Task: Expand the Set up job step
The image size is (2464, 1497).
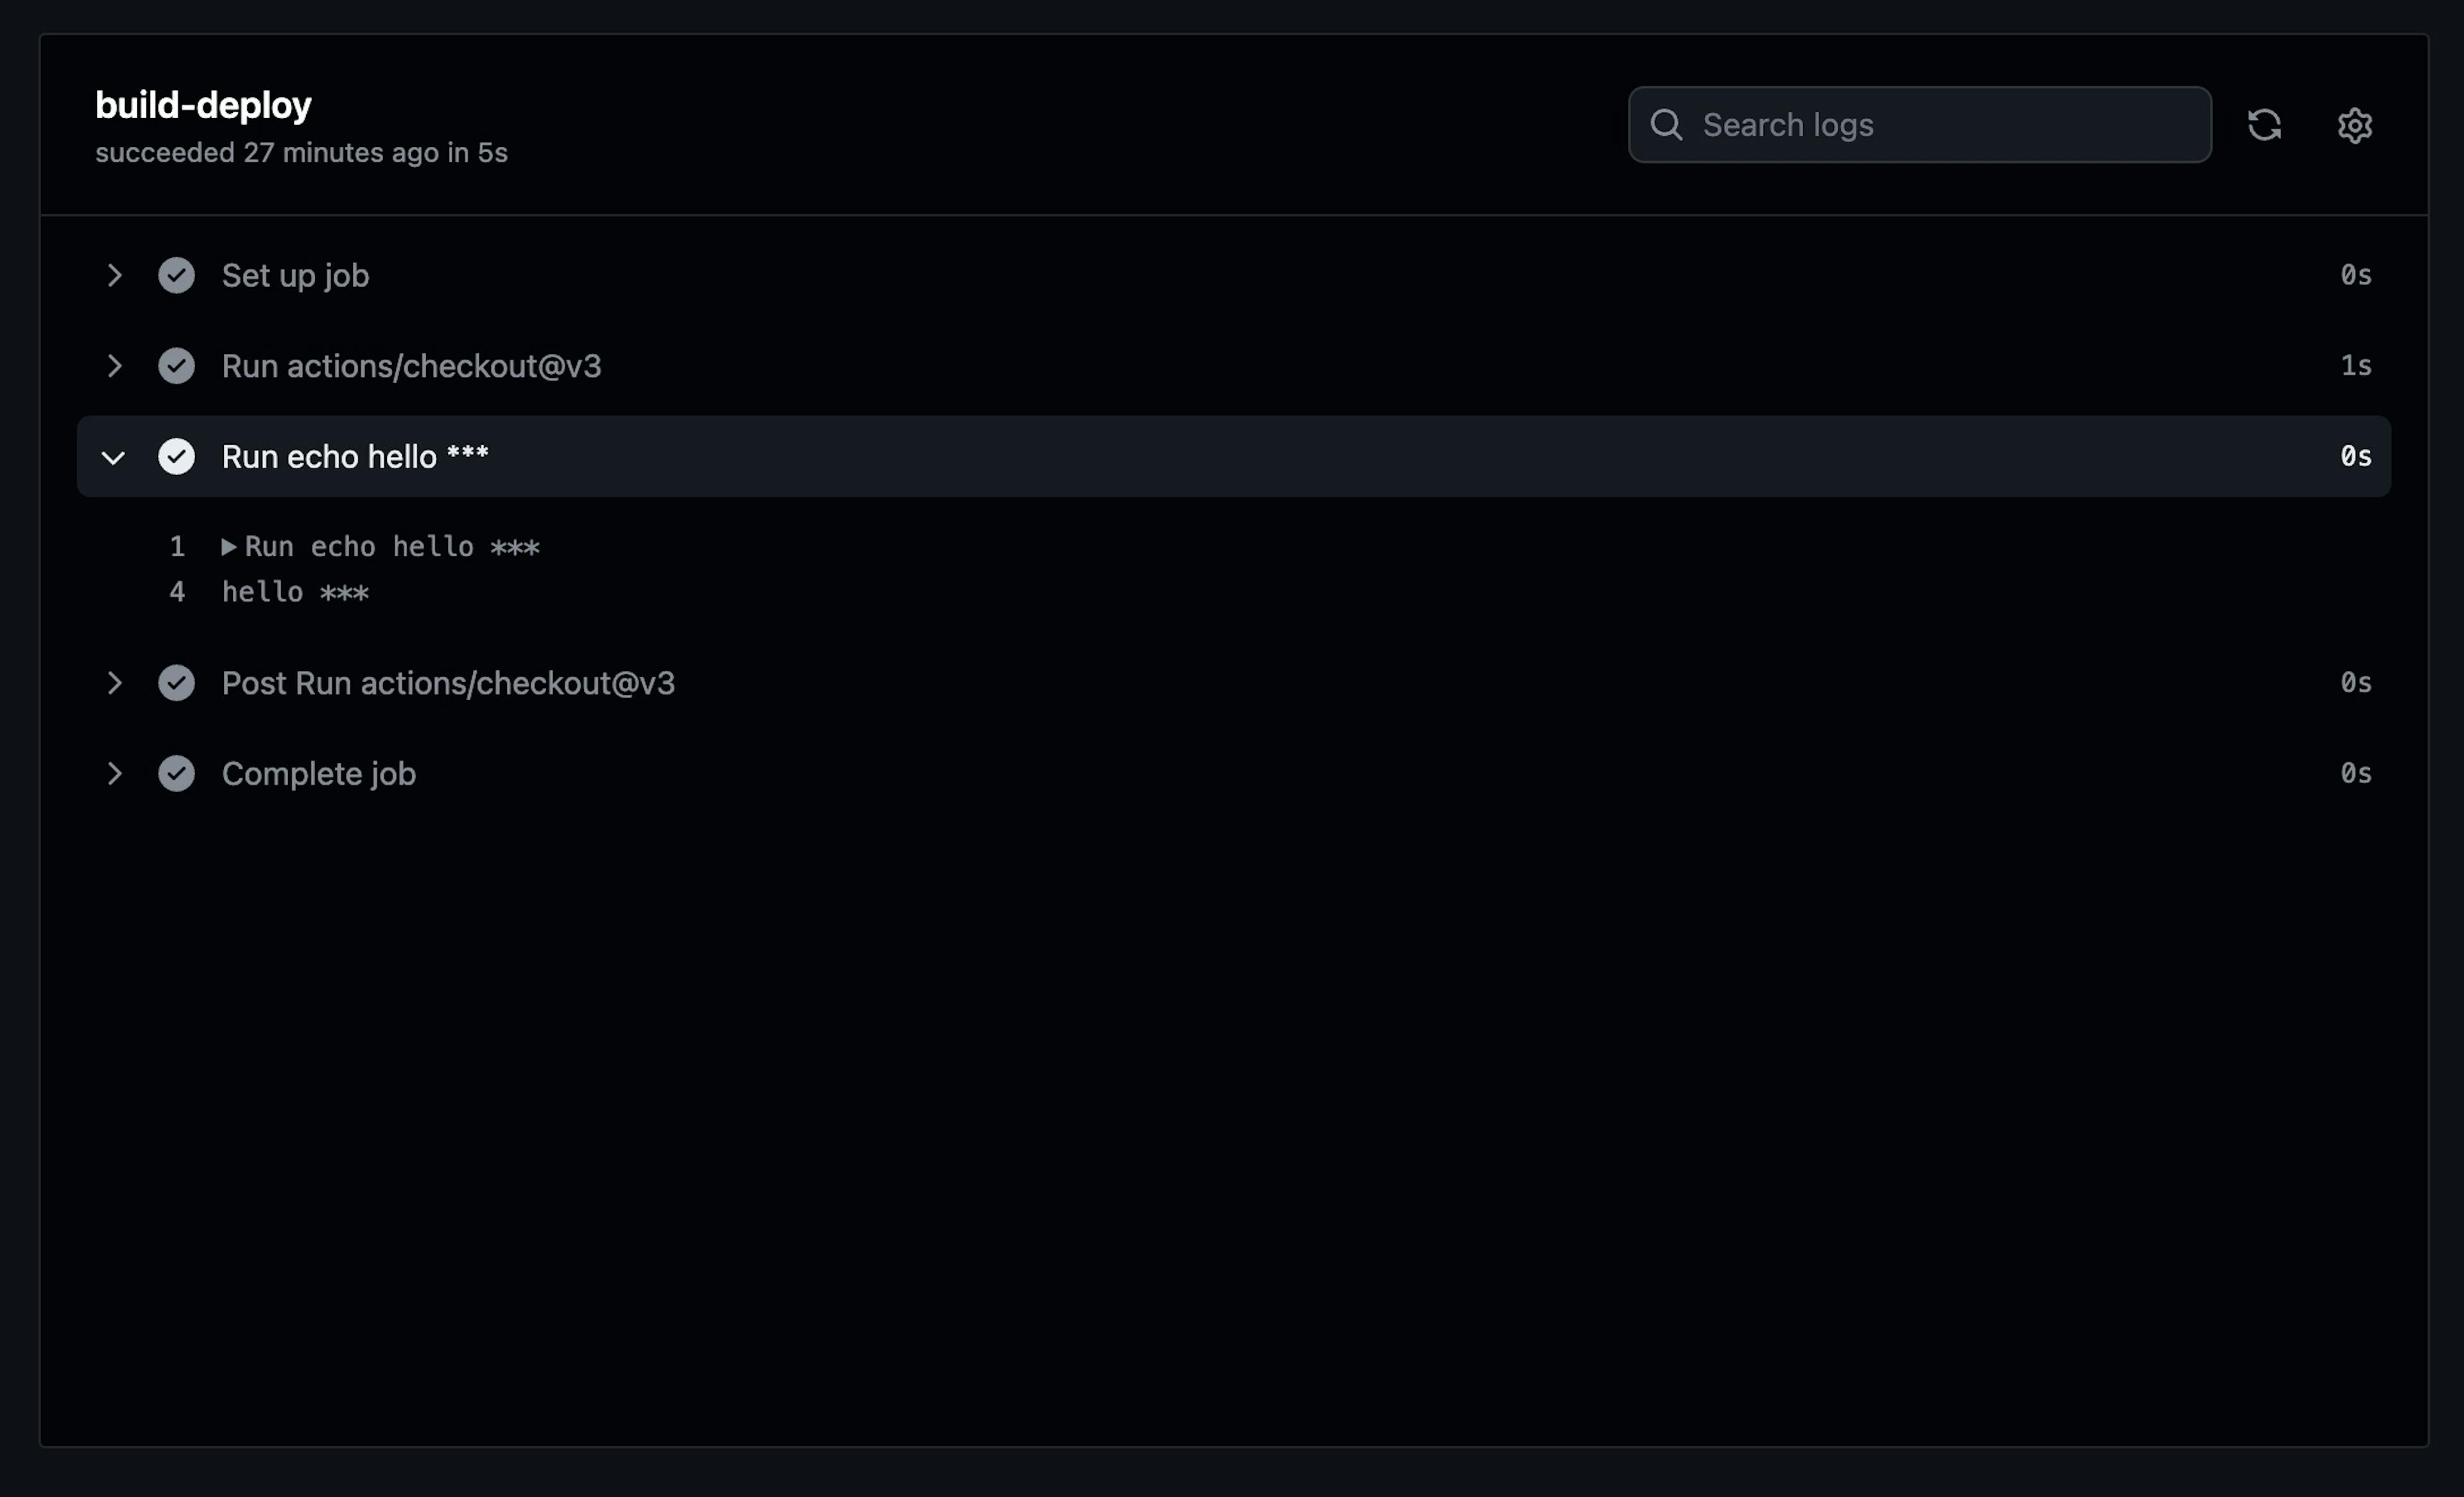Action: pos(114,275)
